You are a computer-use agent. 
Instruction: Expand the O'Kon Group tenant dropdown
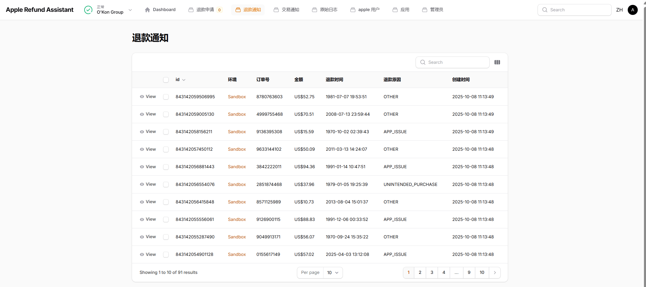[x=130, y=10]
